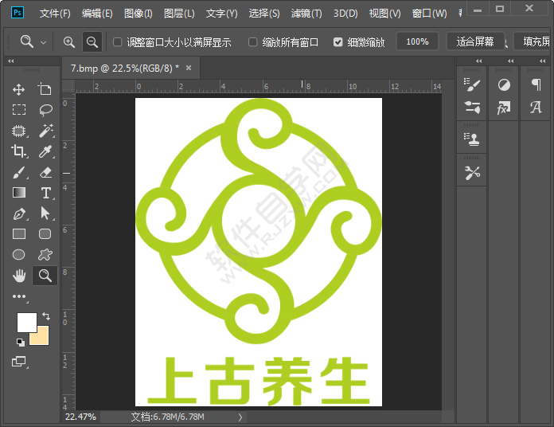Select the Horizontal Type tool
The image size is (554, 427).
pos(45,193)
